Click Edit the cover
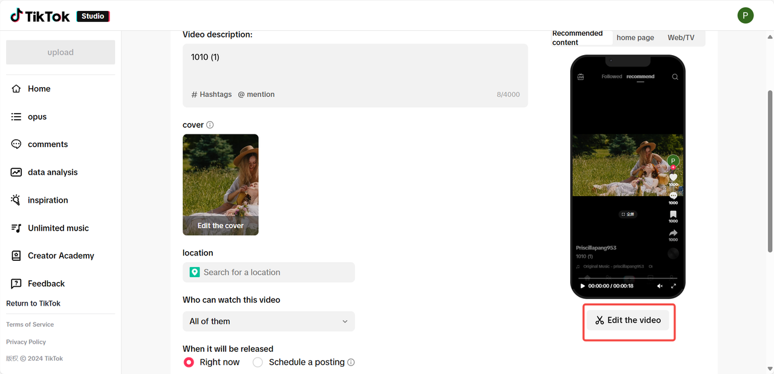 tap(221, 226)
